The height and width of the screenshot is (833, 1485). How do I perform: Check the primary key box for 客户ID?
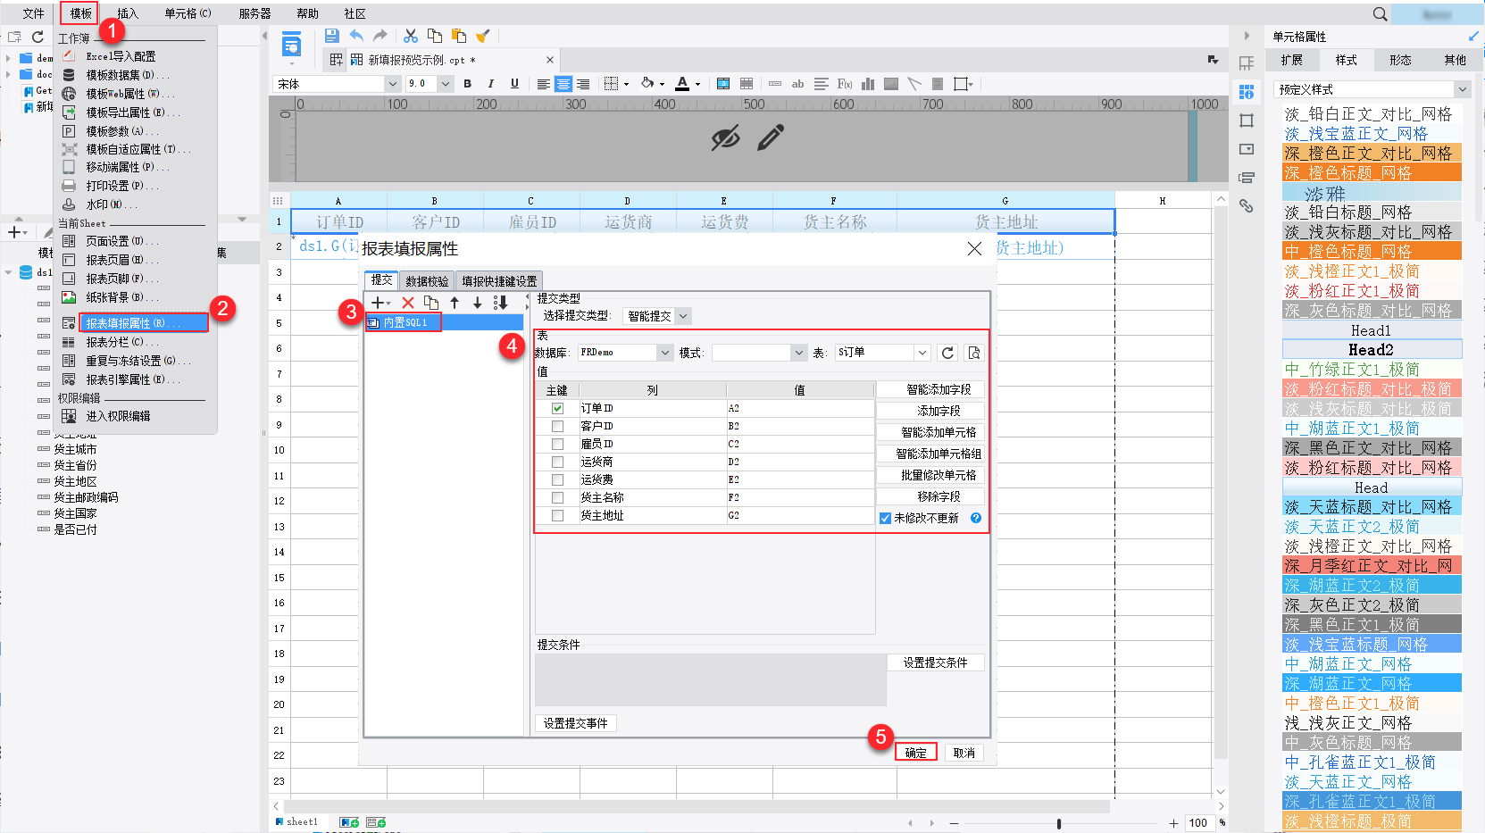557,426
